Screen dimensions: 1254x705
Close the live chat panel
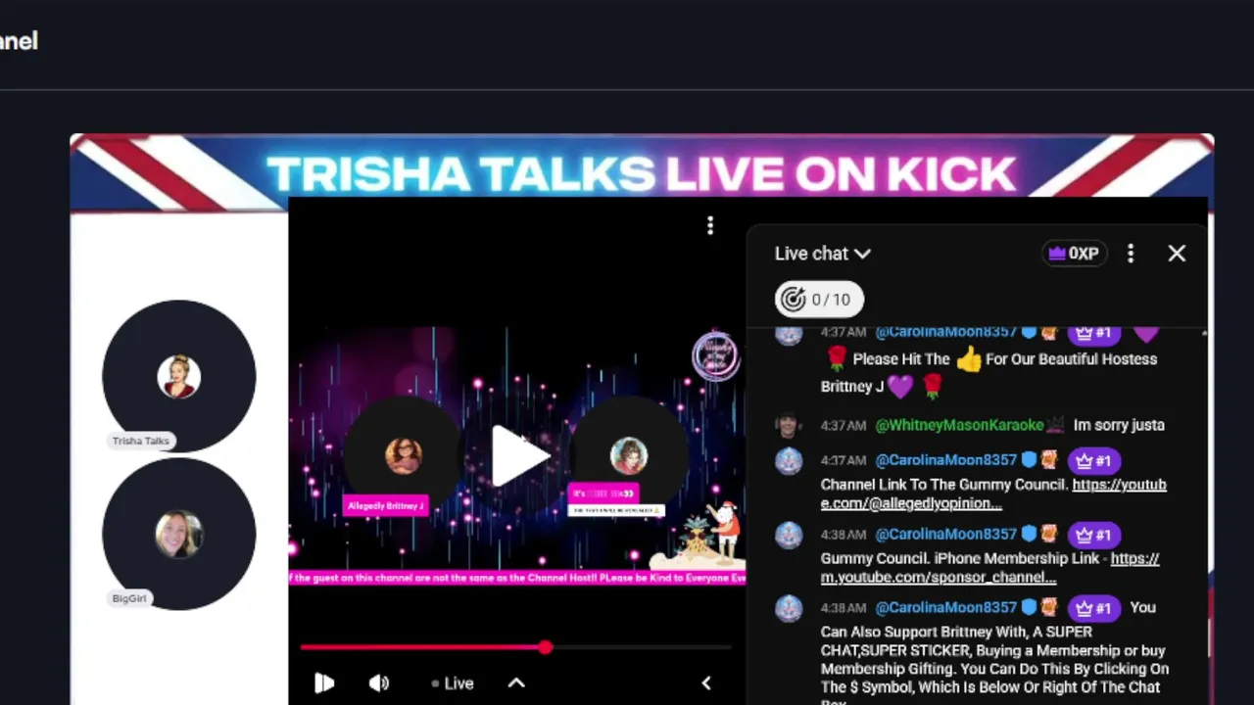[x=1177, y=254]
